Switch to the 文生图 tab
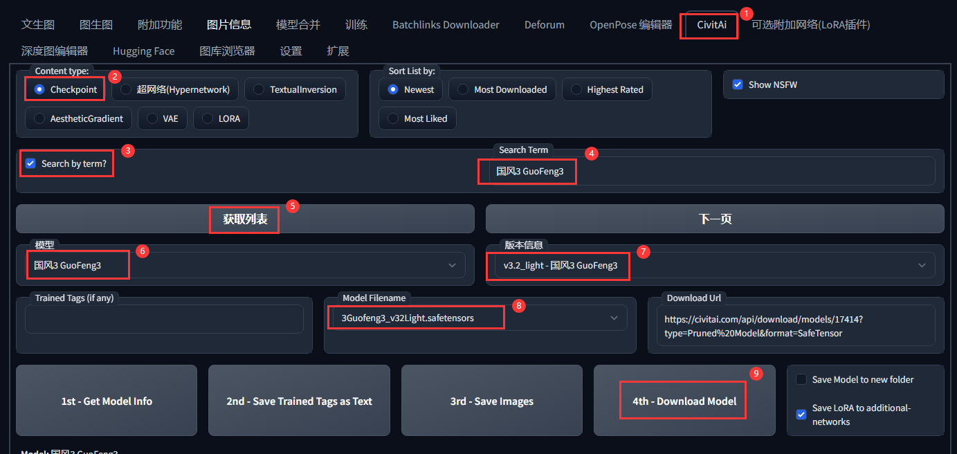 [38, 25]
